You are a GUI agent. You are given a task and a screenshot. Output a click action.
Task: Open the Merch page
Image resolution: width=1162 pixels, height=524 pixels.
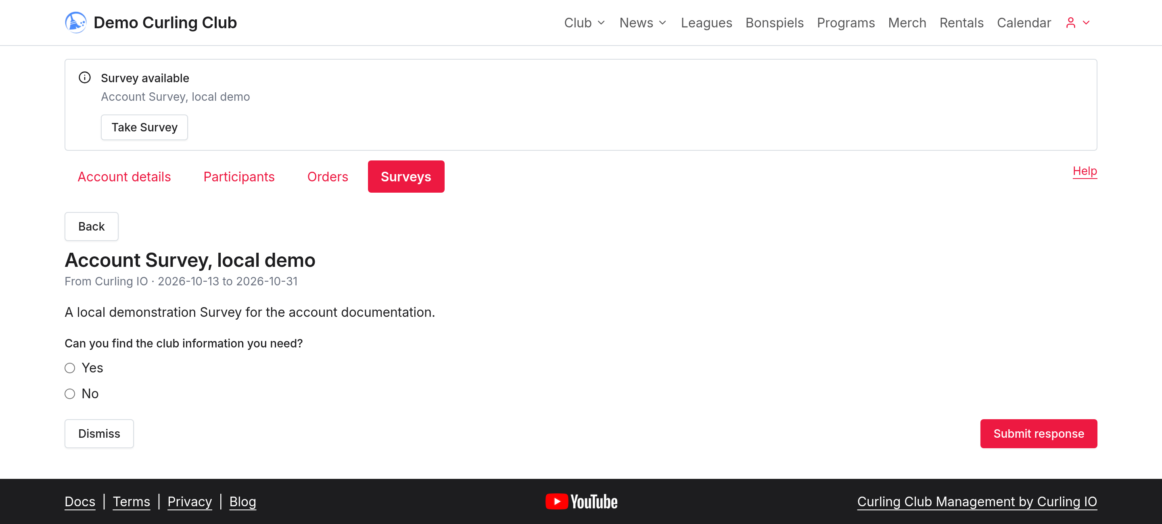tap(907, 23)
